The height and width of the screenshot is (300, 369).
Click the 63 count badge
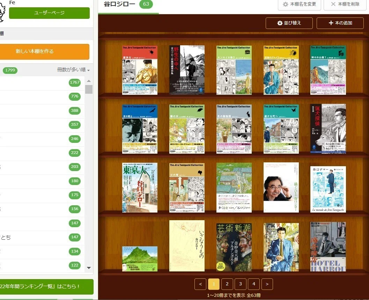pyautogui.click(x=146, y=4)
